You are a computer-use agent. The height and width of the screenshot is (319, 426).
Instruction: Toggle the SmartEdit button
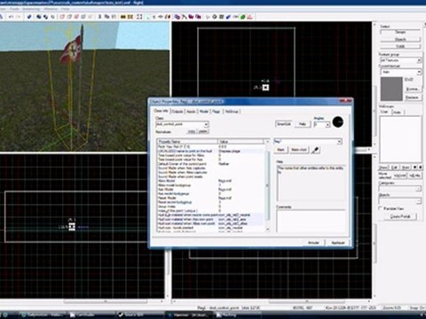[x=283, y=124]
